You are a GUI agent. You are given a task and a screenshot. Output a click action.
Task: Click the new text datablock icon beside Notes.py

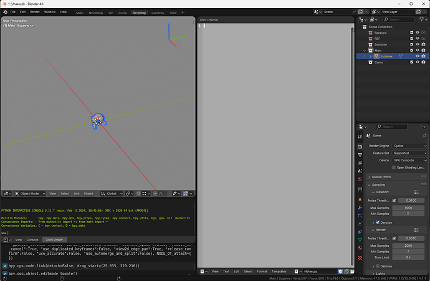point(346,272)
